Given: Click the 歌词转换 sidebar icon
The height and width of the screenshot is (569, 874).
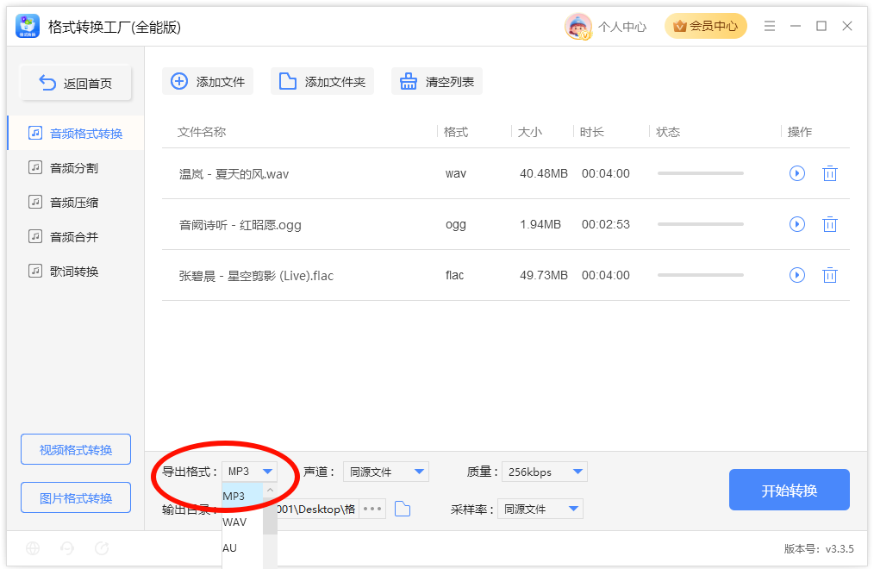Looking at the screenshot, I should coord(35,271).
